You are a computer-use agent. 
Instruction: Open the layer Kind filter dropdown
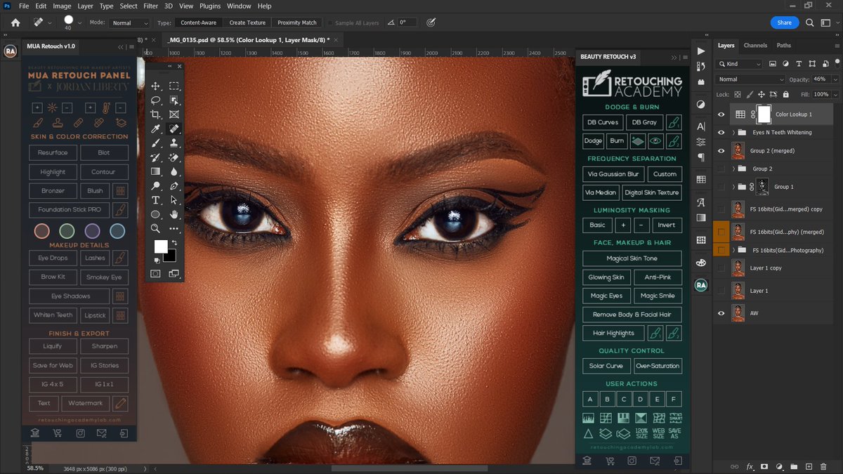pyautogui.click(x=739, y=64)
